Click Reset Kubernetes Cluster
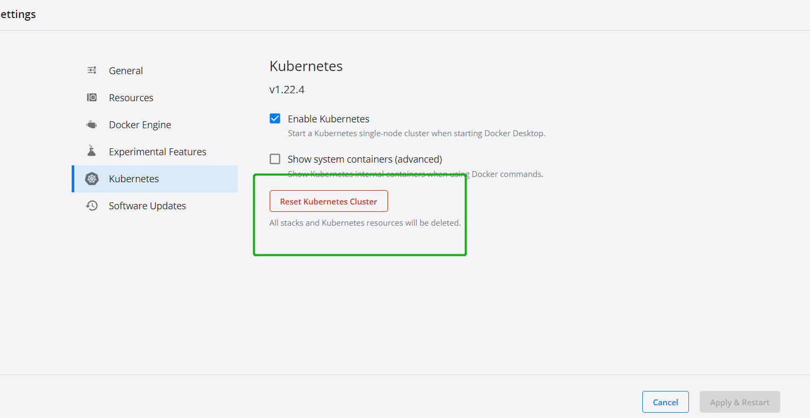810x418 pixels. (329, 201)
